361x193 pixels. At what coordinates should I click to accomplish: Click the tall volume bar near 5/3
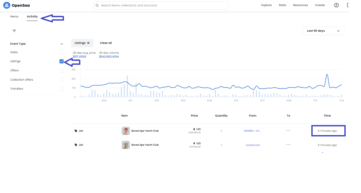[x=127, y=86]
